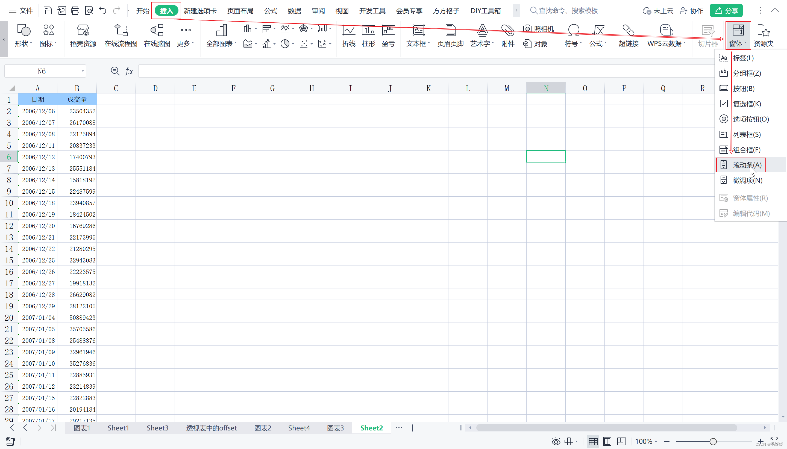
Task: Click the Undo arrow icon
Action: pyautogui.click(x=103, y=11)
